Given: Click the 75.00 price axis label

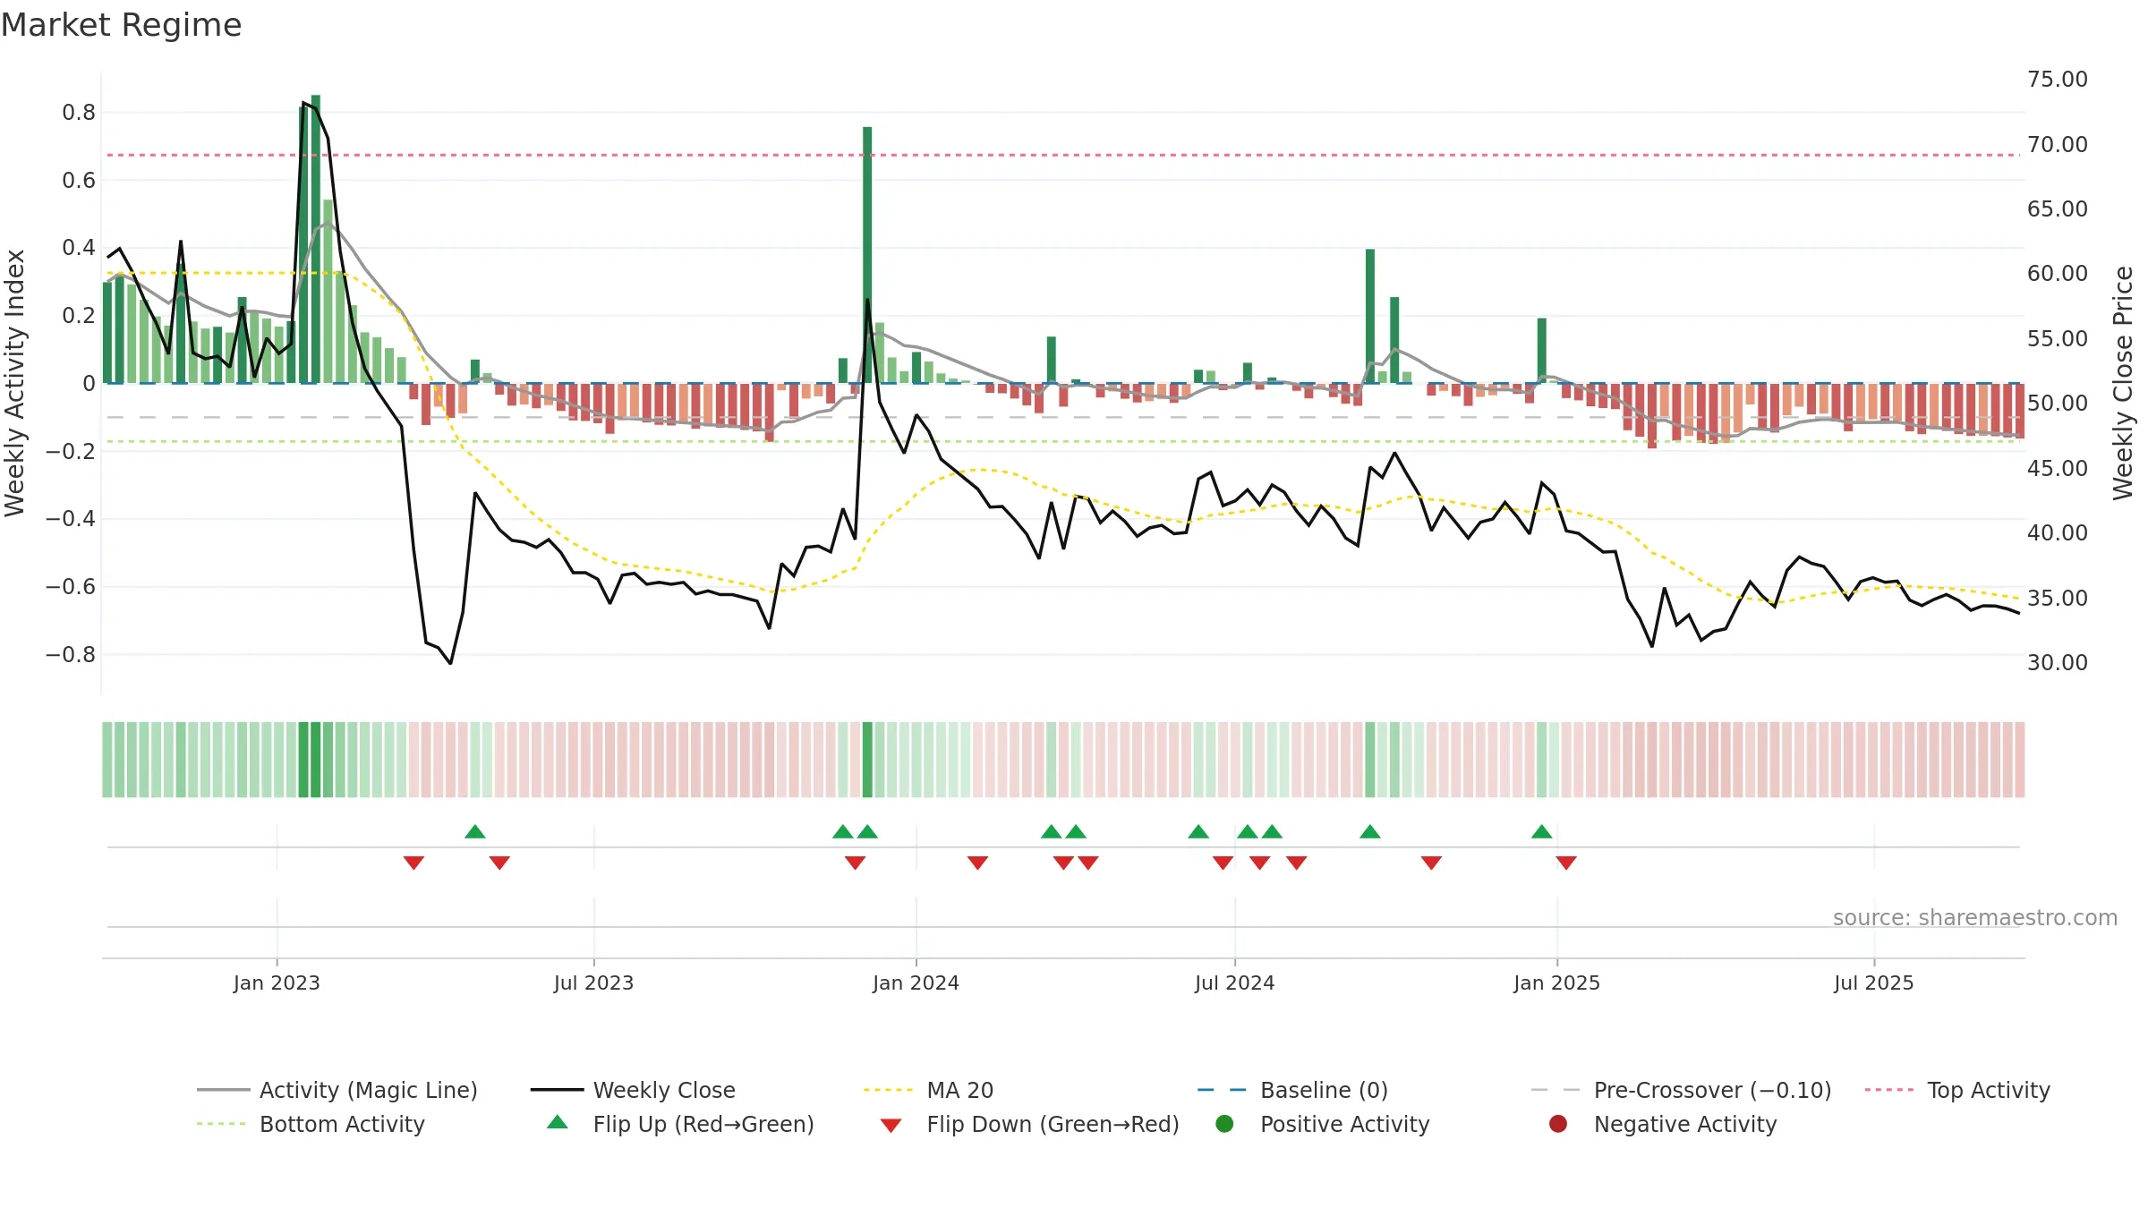Looking at the screenshot, I should click(x=2058, y=80).
